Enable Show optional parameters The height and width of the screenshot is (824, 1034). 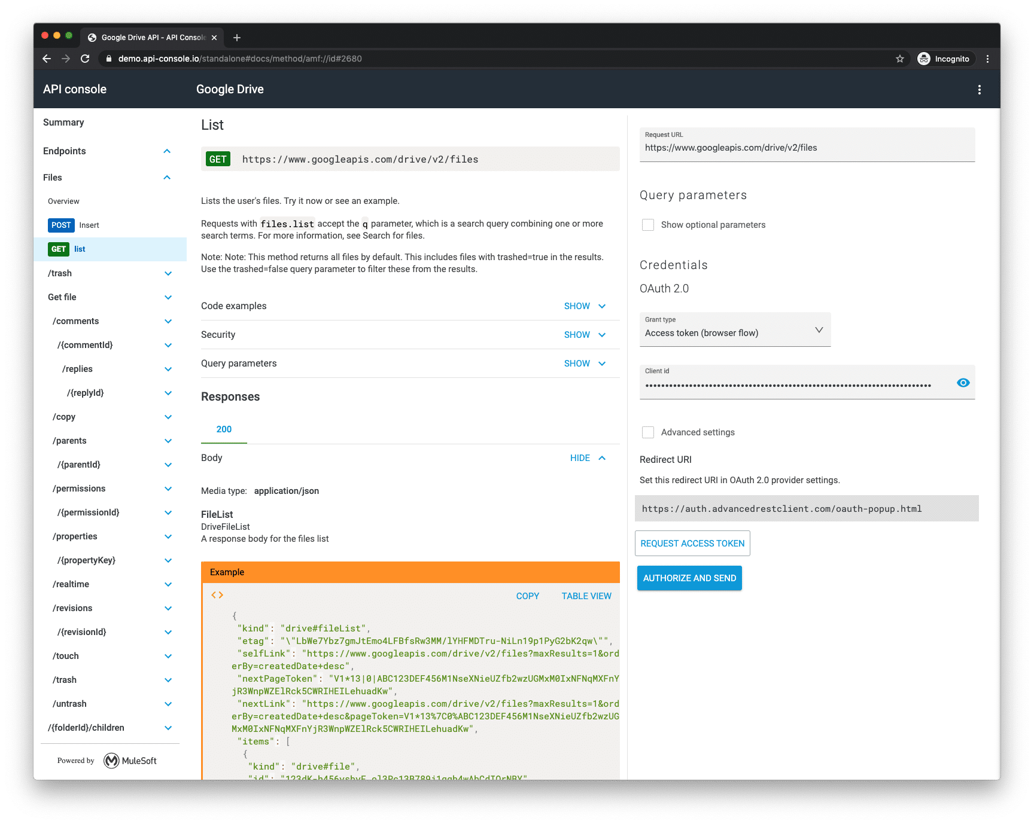tap(648, 225)
